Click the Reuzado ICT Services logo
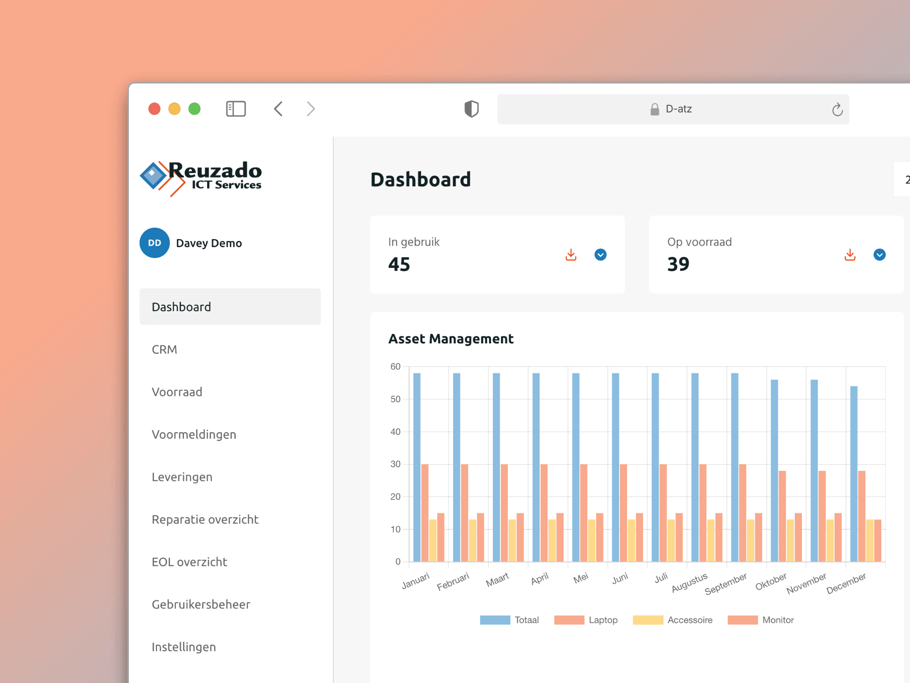Image resolution: width=910 pixels, height=683 pixels. 200,177
